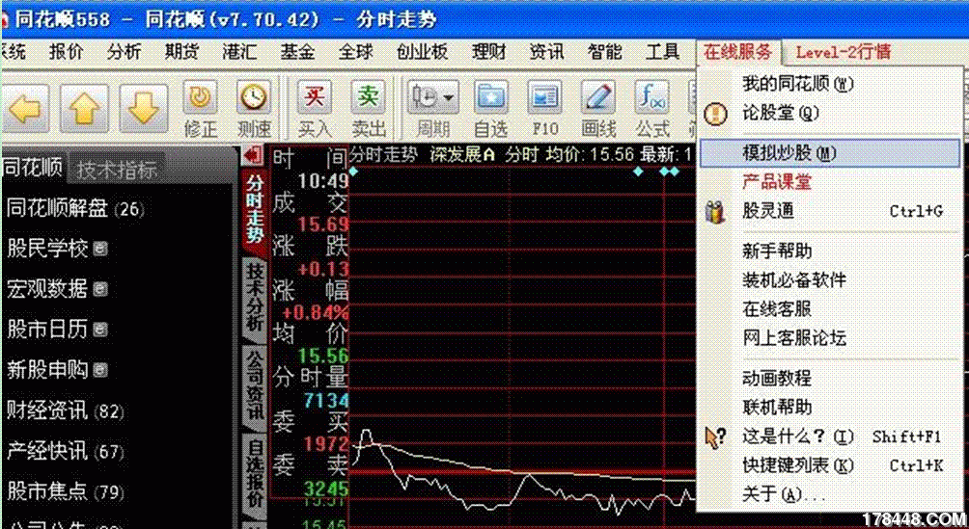Viewport: 969px width, 529px height.
Task: Click the up arrow toolbar icon
Action: point(84,109)
